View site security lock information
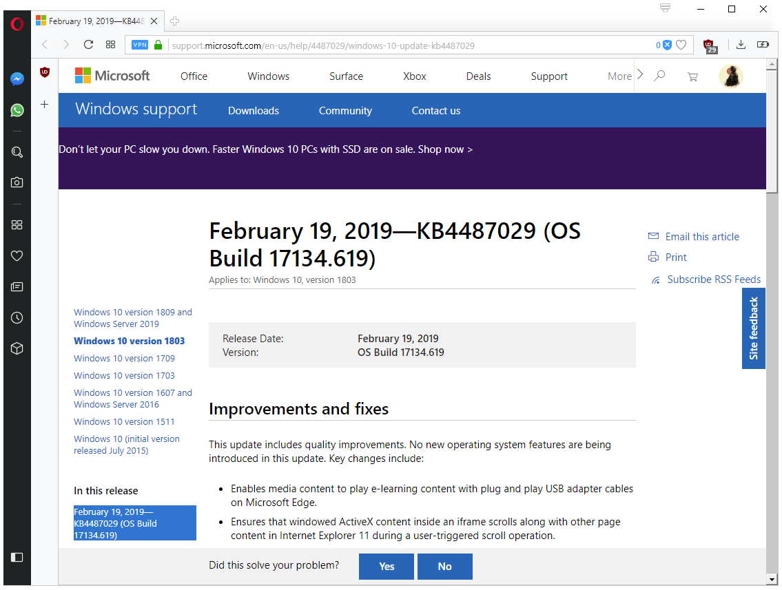 (158, 44)
